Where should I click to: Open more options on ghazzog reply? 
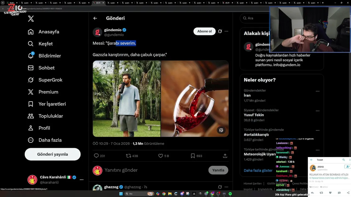pyautogui.click(x=227, y=187)
